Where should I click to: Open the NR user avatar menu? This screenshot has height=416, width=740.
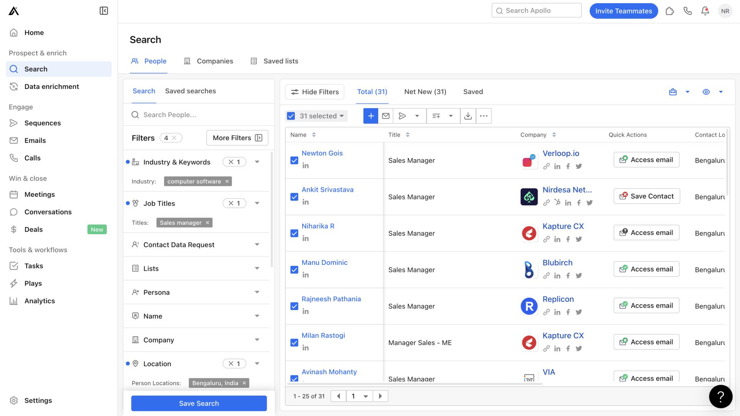pyautogui.click(x=725, y=11)
